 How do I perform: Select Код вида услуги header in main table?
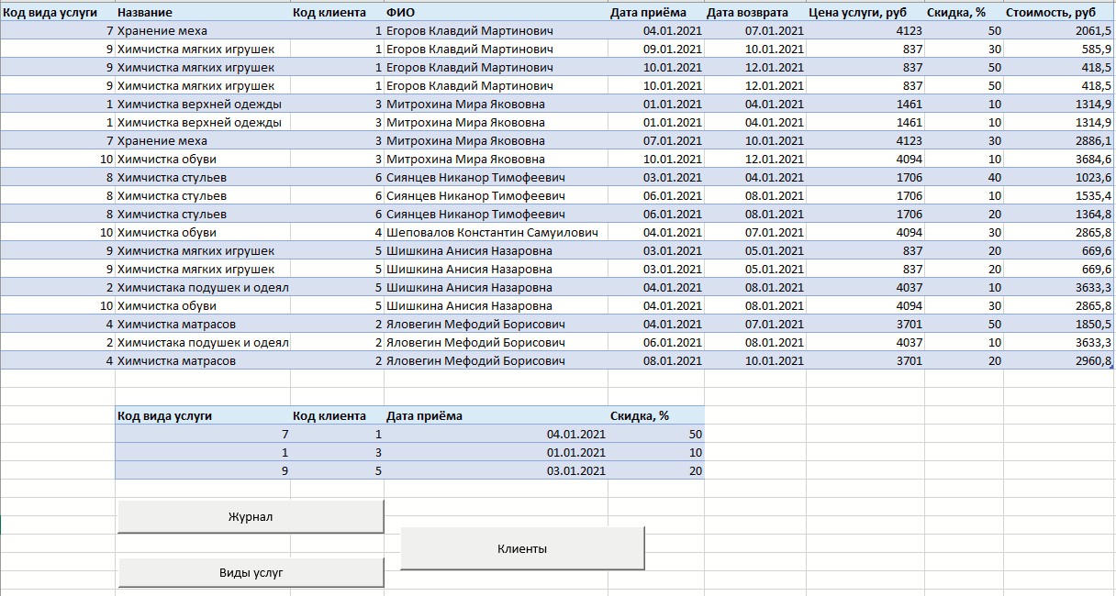click(58, 13)
